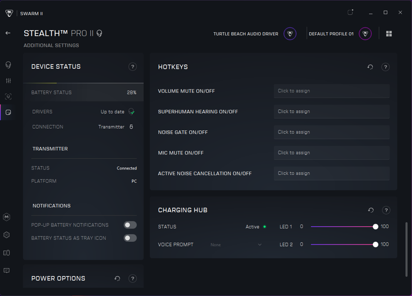Click the LED 2 value 100
Screen dimensions: 412x296
(385, 245)
